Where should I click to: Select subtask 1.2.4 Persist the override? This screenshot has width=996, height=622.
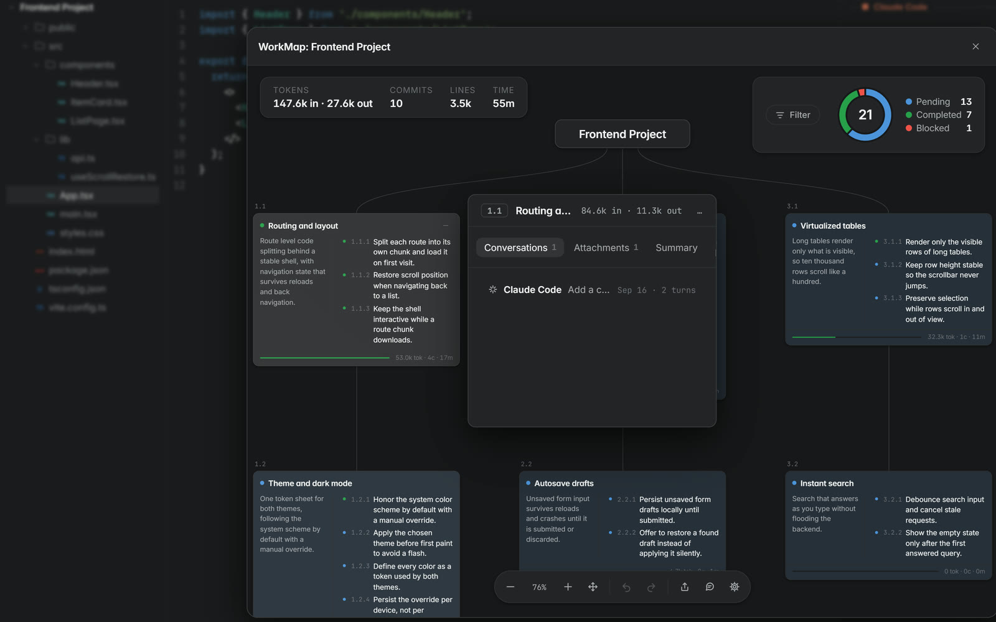click(x=398, y=605)
